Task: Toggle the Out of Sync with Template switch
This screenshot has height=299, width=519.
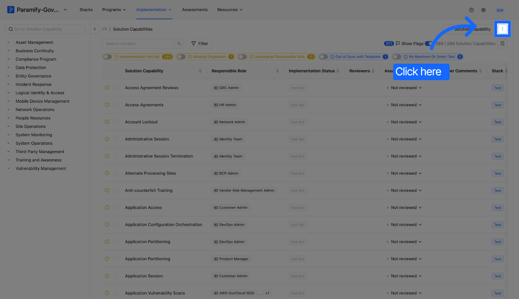Action: pos(324,57)
